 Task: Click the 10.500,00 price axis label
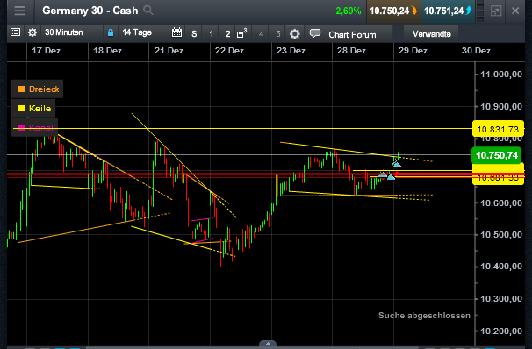[501, 234]
